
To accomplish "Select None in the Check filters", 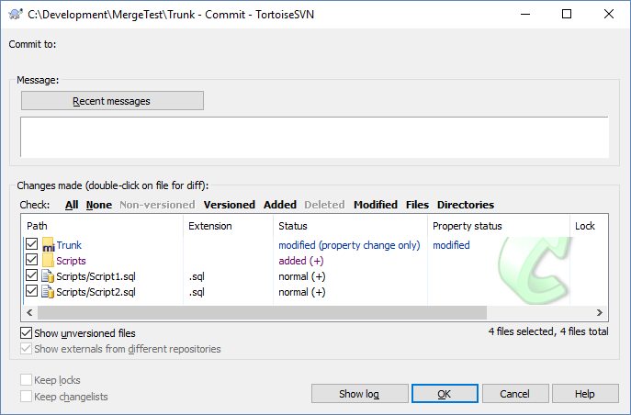I will point(99,205).
